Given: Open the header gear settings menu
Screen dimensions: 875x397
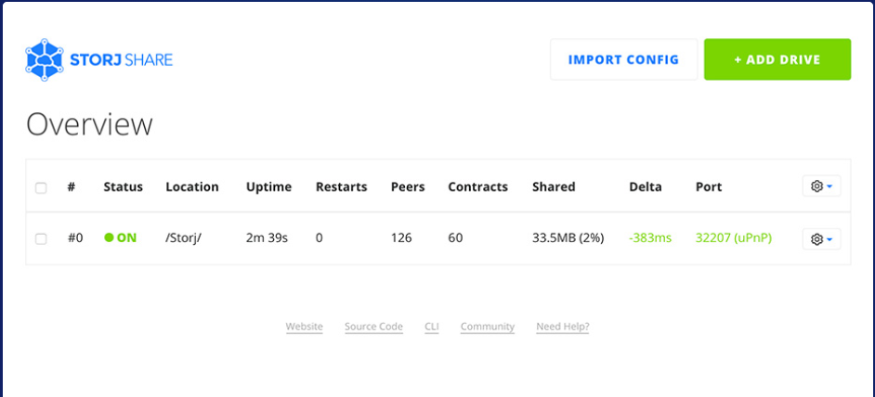Looking at the screenshot, I should click(821, 186).
